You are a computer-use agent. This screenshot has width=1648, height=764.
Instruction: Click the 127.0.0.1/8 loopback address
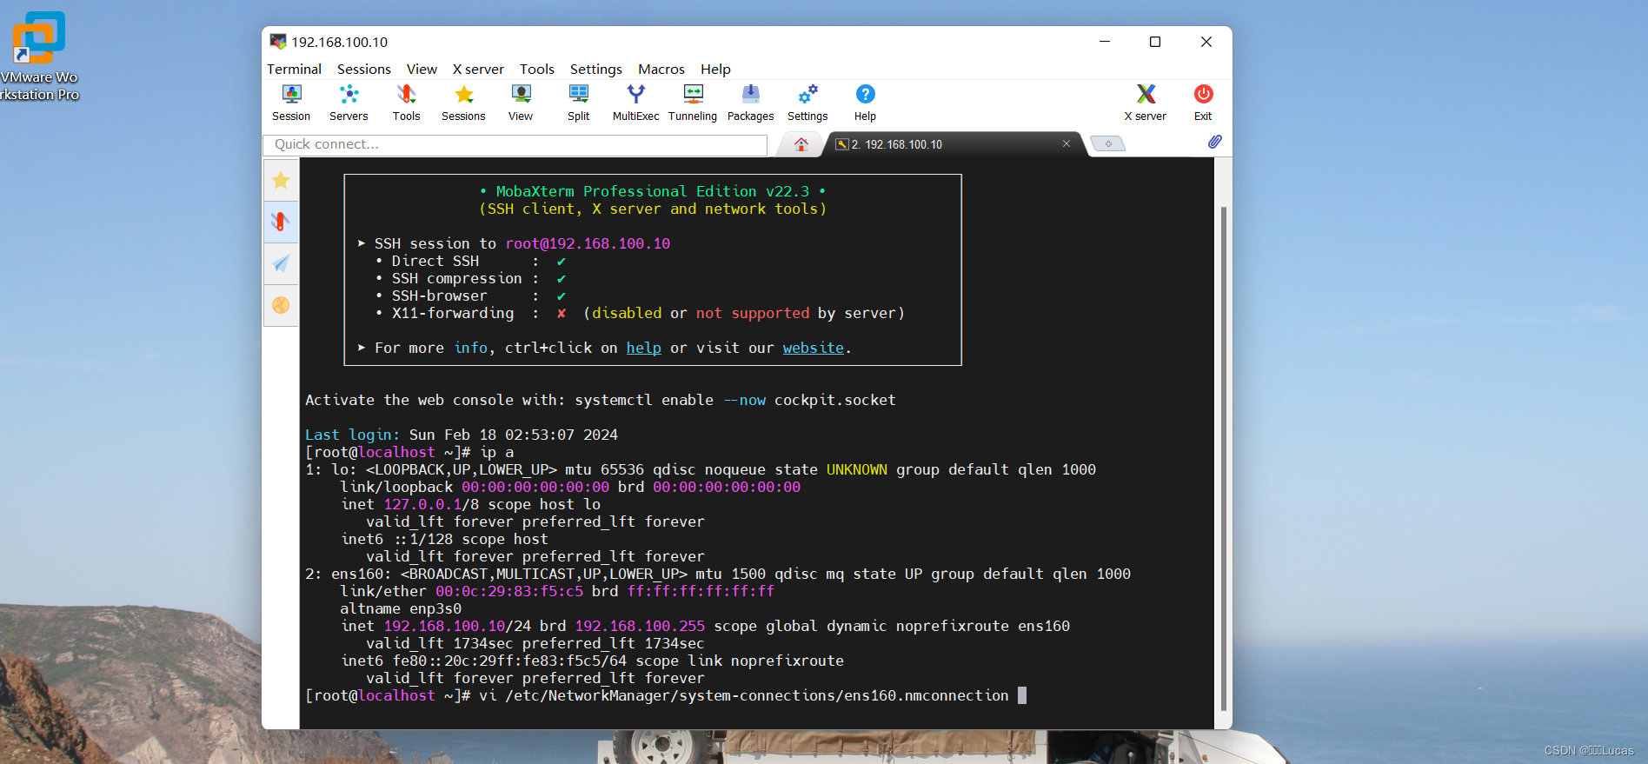tap(431, 504)
